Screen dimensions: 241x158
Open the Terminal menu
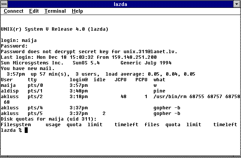pos(55,11)
